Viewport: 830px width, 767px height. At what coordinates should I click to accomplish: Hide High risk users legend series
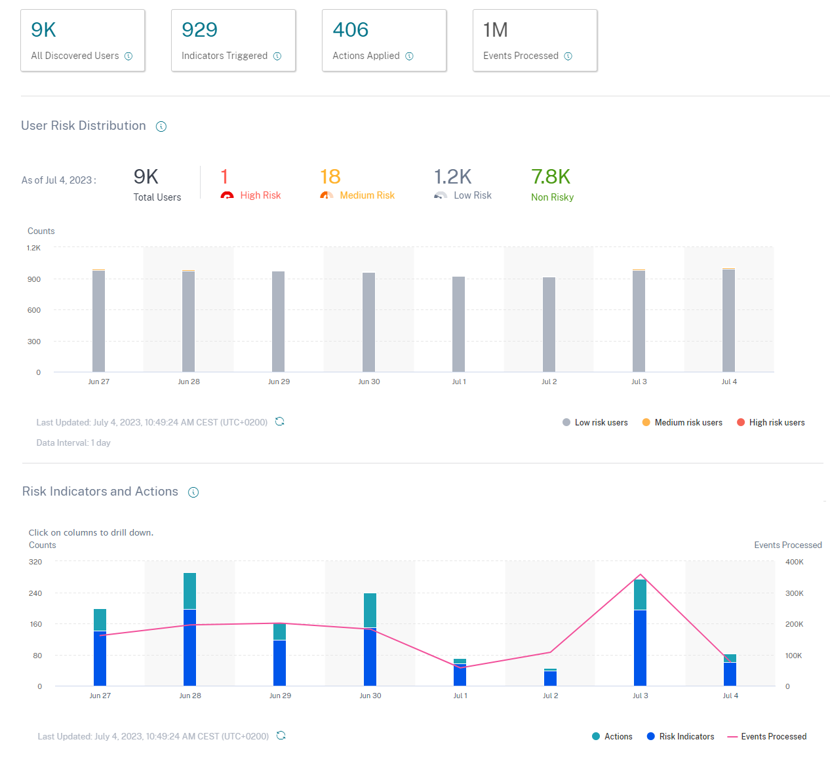[770, 423]
